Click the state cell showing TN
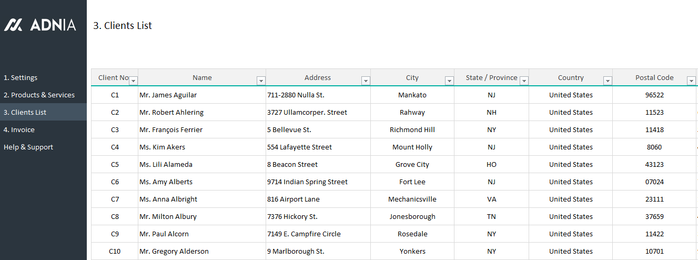 491,216
